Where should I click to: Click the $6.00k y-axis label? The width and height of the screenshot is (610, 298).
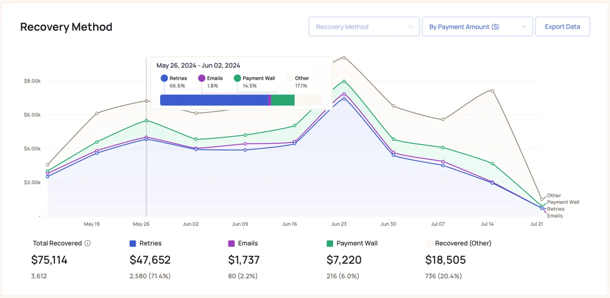click(x=32, y=115)
